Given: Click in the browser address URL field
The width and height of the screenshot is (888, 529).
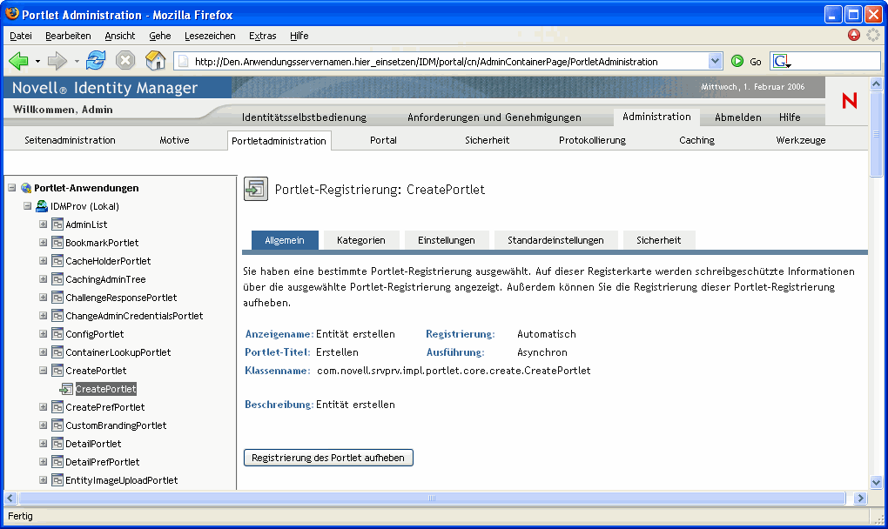Looking at the screenshot, I should pyautogui.click(x=447, y=61).
